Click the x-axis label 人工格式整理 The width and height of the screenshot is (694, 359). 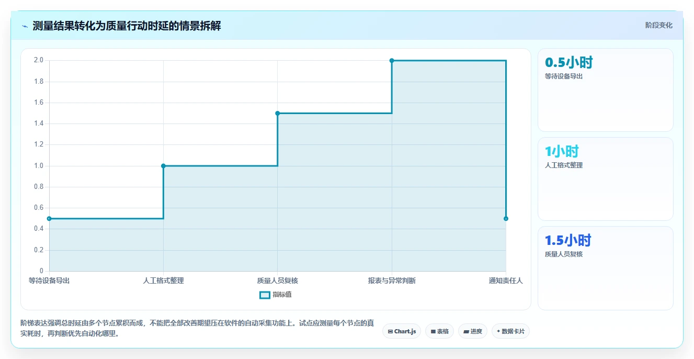[x=163, y=281]
